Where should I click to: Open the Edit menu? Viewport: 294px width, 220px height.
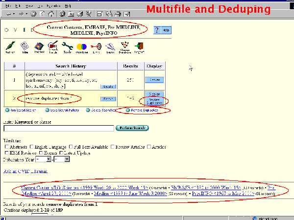pyautogui.click(x=18, y=6)
